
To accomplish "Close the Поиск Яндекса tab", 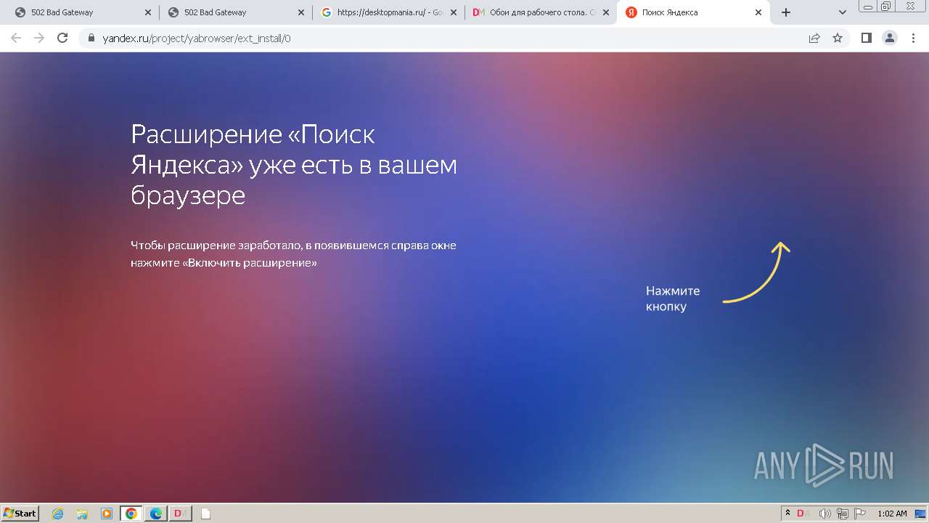I will (758, 12).
